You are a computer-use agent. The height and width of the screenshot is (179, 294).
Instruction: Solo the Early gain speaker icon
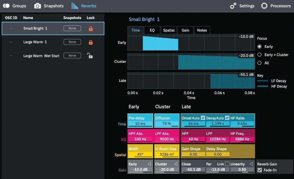click(149, 164)
